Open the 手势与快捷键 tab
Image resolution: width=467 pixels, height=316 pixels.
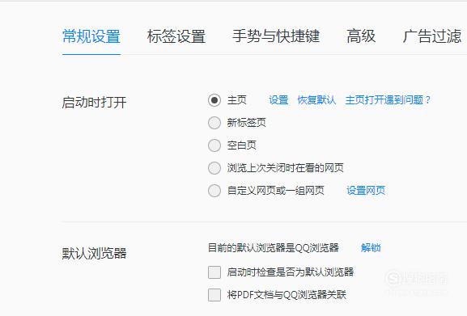[276, 36]
